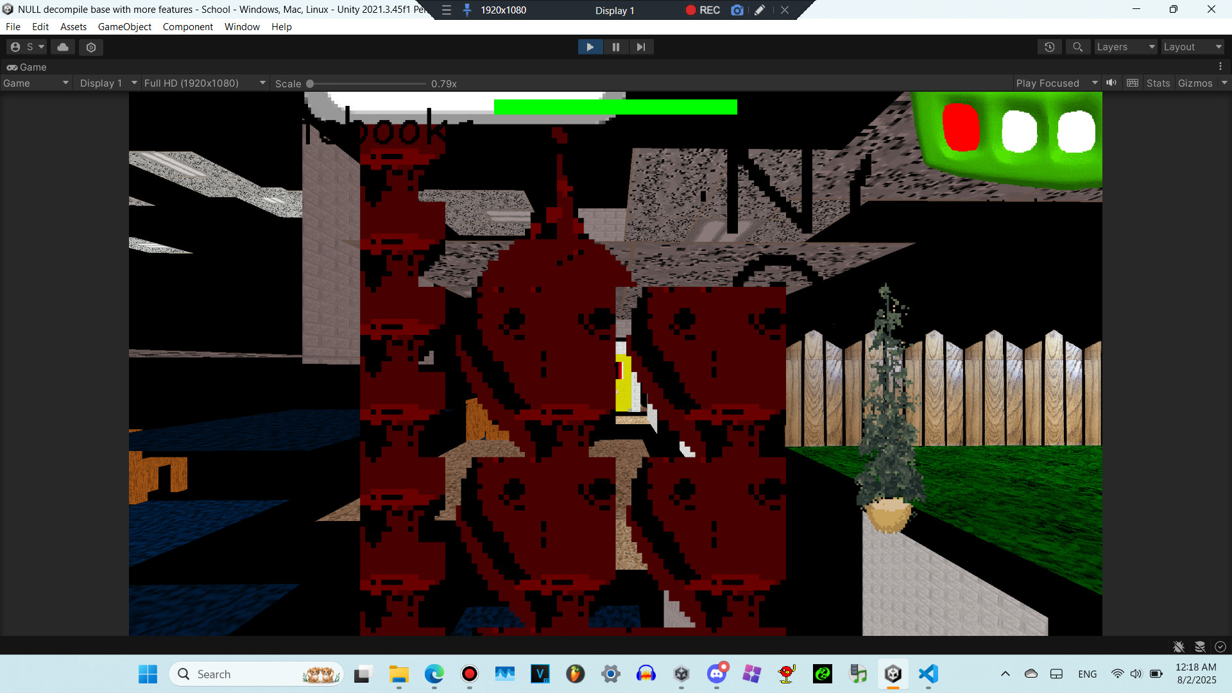Open the Full HD resolution dropdown

tap(204, 83)
